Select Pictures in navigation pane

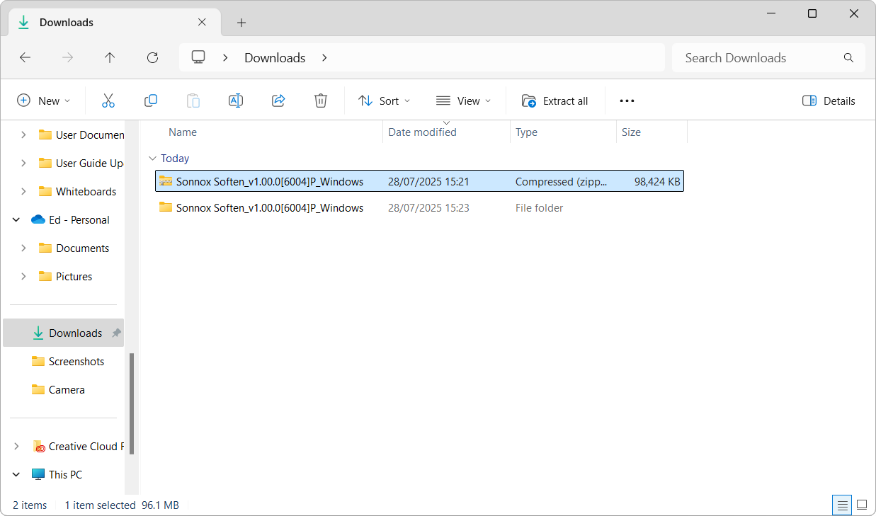click(74, 276)
